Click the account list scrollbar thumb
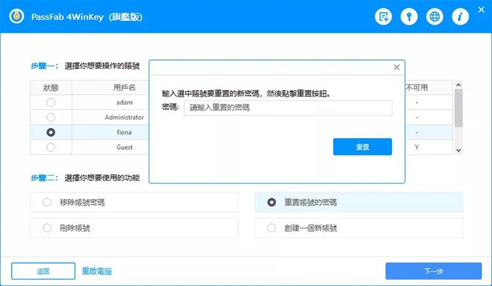The image size is (492, 286). pyautogui.click(x=458, y=108)
